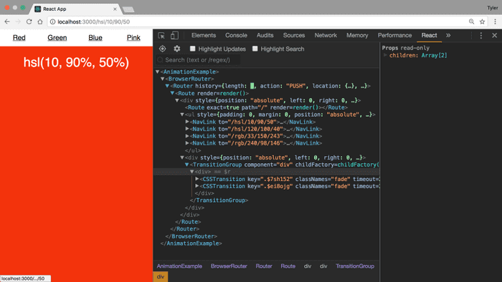Activate the inspect element picker icon
Image resolution: width=502 pixels, height=282 pixels.
(x=161, y=36)
